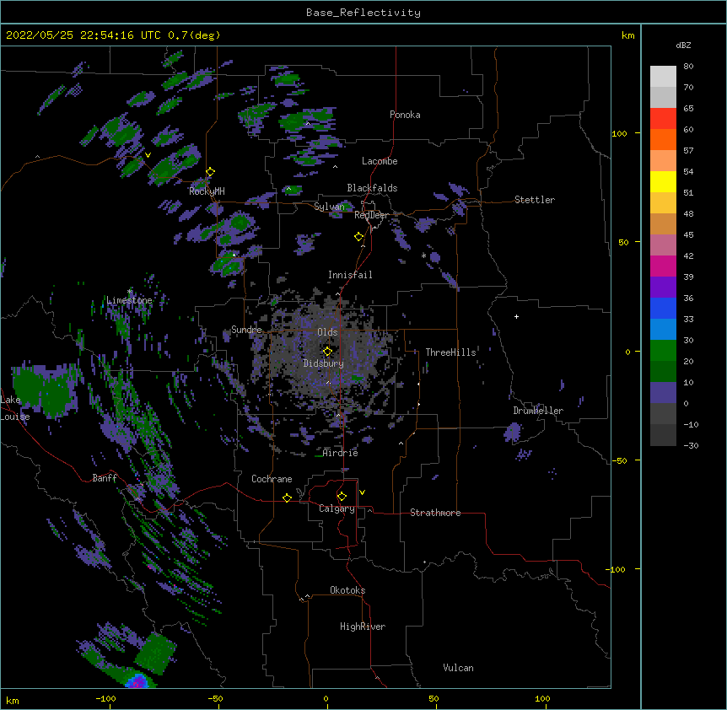Screen dimensions: 727x710
Task: Select the Vulcan map label
Action: (458, 668)
